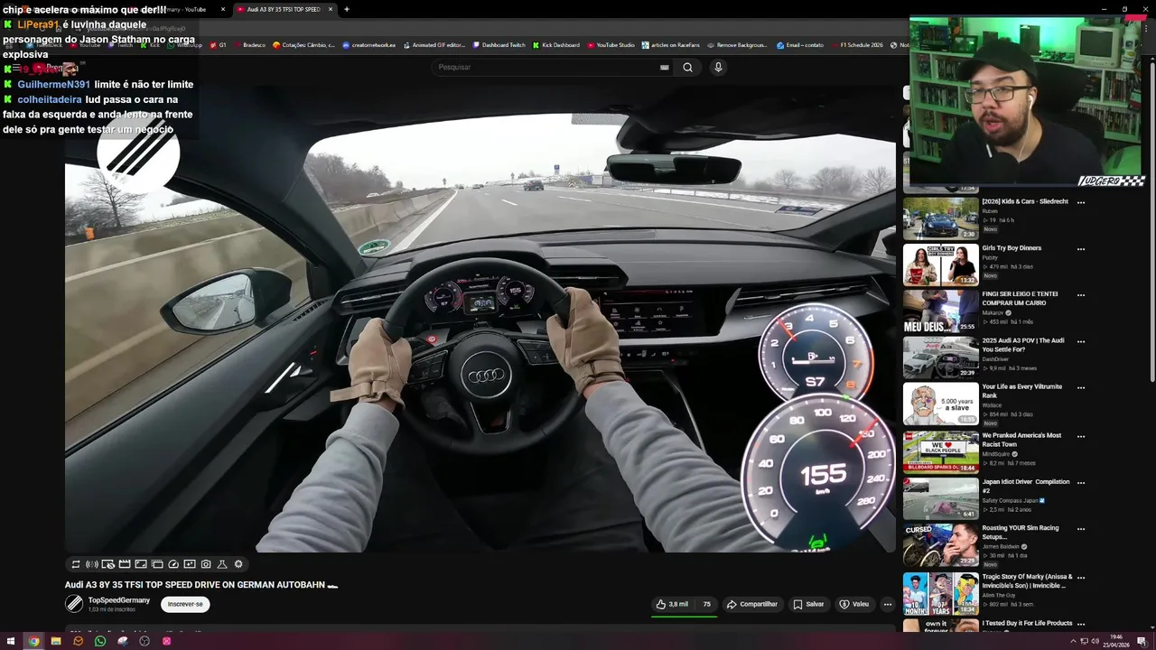Open the Remove Background bookmark
This screenshot has width=1156, height=650.
click(738, 45)
